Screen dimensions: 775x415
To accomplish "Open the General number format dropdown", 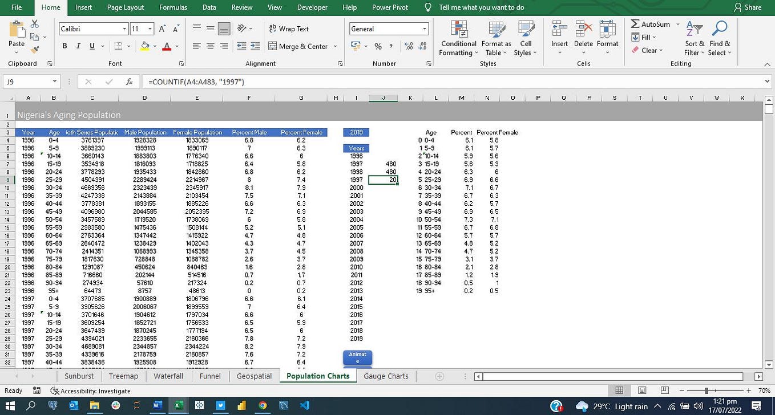I will tap(425, 29).
